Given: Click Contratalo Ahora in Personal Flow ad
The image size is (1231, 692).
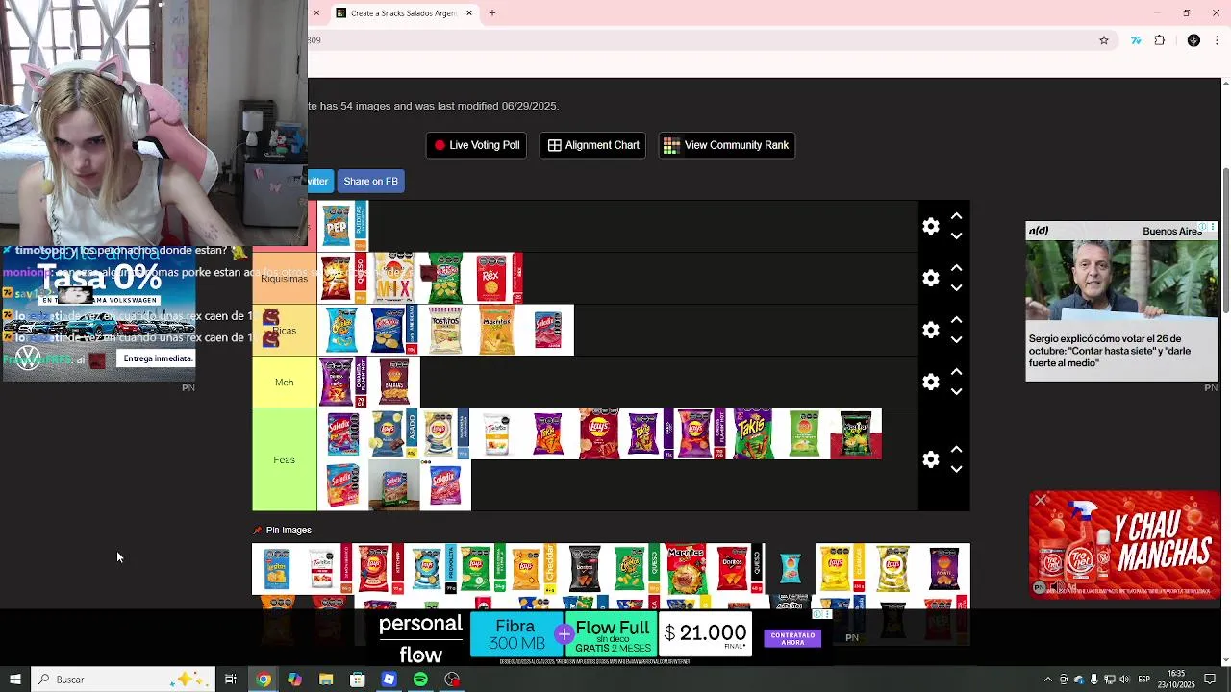Looking at the screenshot, I should pyautogui.click(x=792, y=639).
